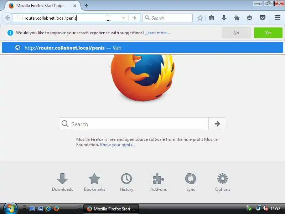Screen dimensions: 285x214
Task: Focus the address bar URL field
Action: [72, 18]
